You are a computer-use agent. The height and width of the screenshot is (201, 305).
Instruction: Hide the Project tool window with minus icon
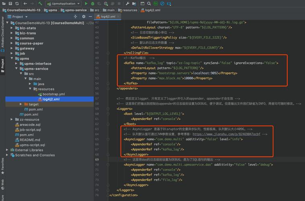[x=90, y=17]
